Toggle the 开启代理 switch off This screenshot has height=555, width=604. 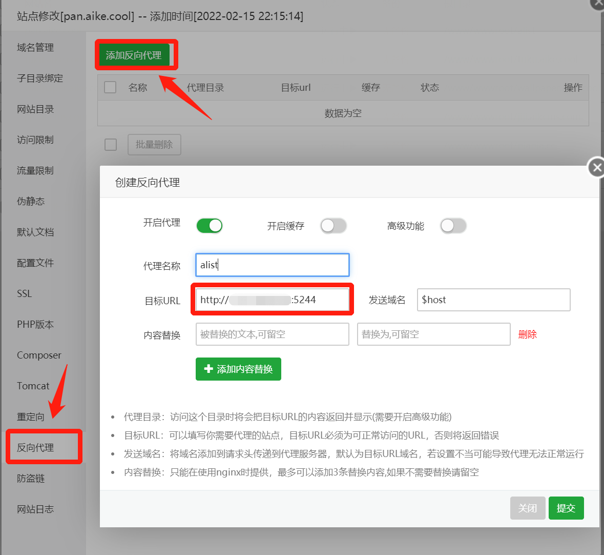(x=210, y=226)
